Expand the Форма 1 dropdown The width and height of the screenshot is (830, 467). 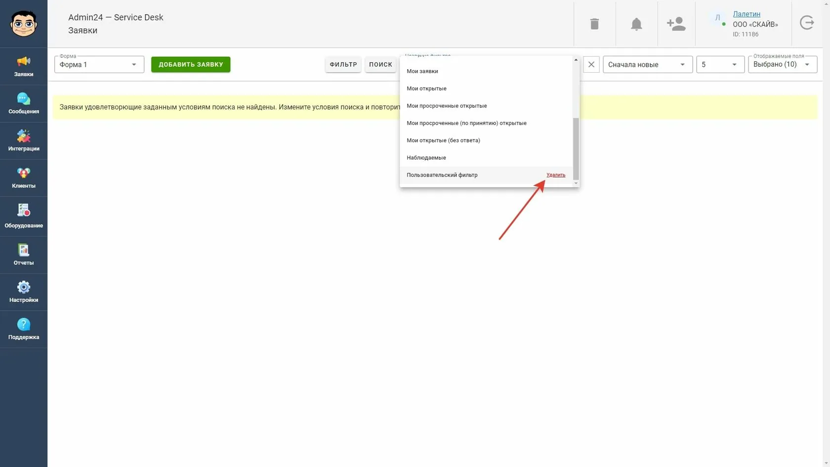pyautogui.click(x=99, y=64)
